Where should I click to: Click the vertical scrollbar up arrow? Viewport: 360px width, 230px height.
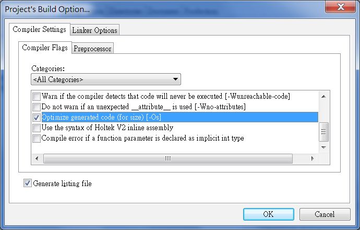(323, 97)
